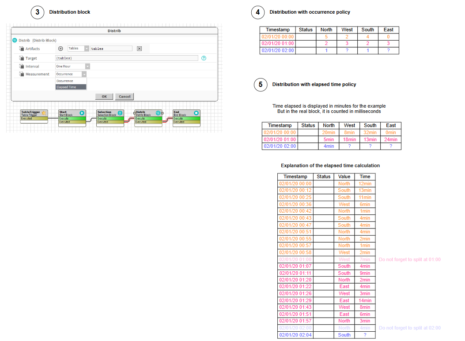Click the help icon beside Target field

tap(204, 58)
